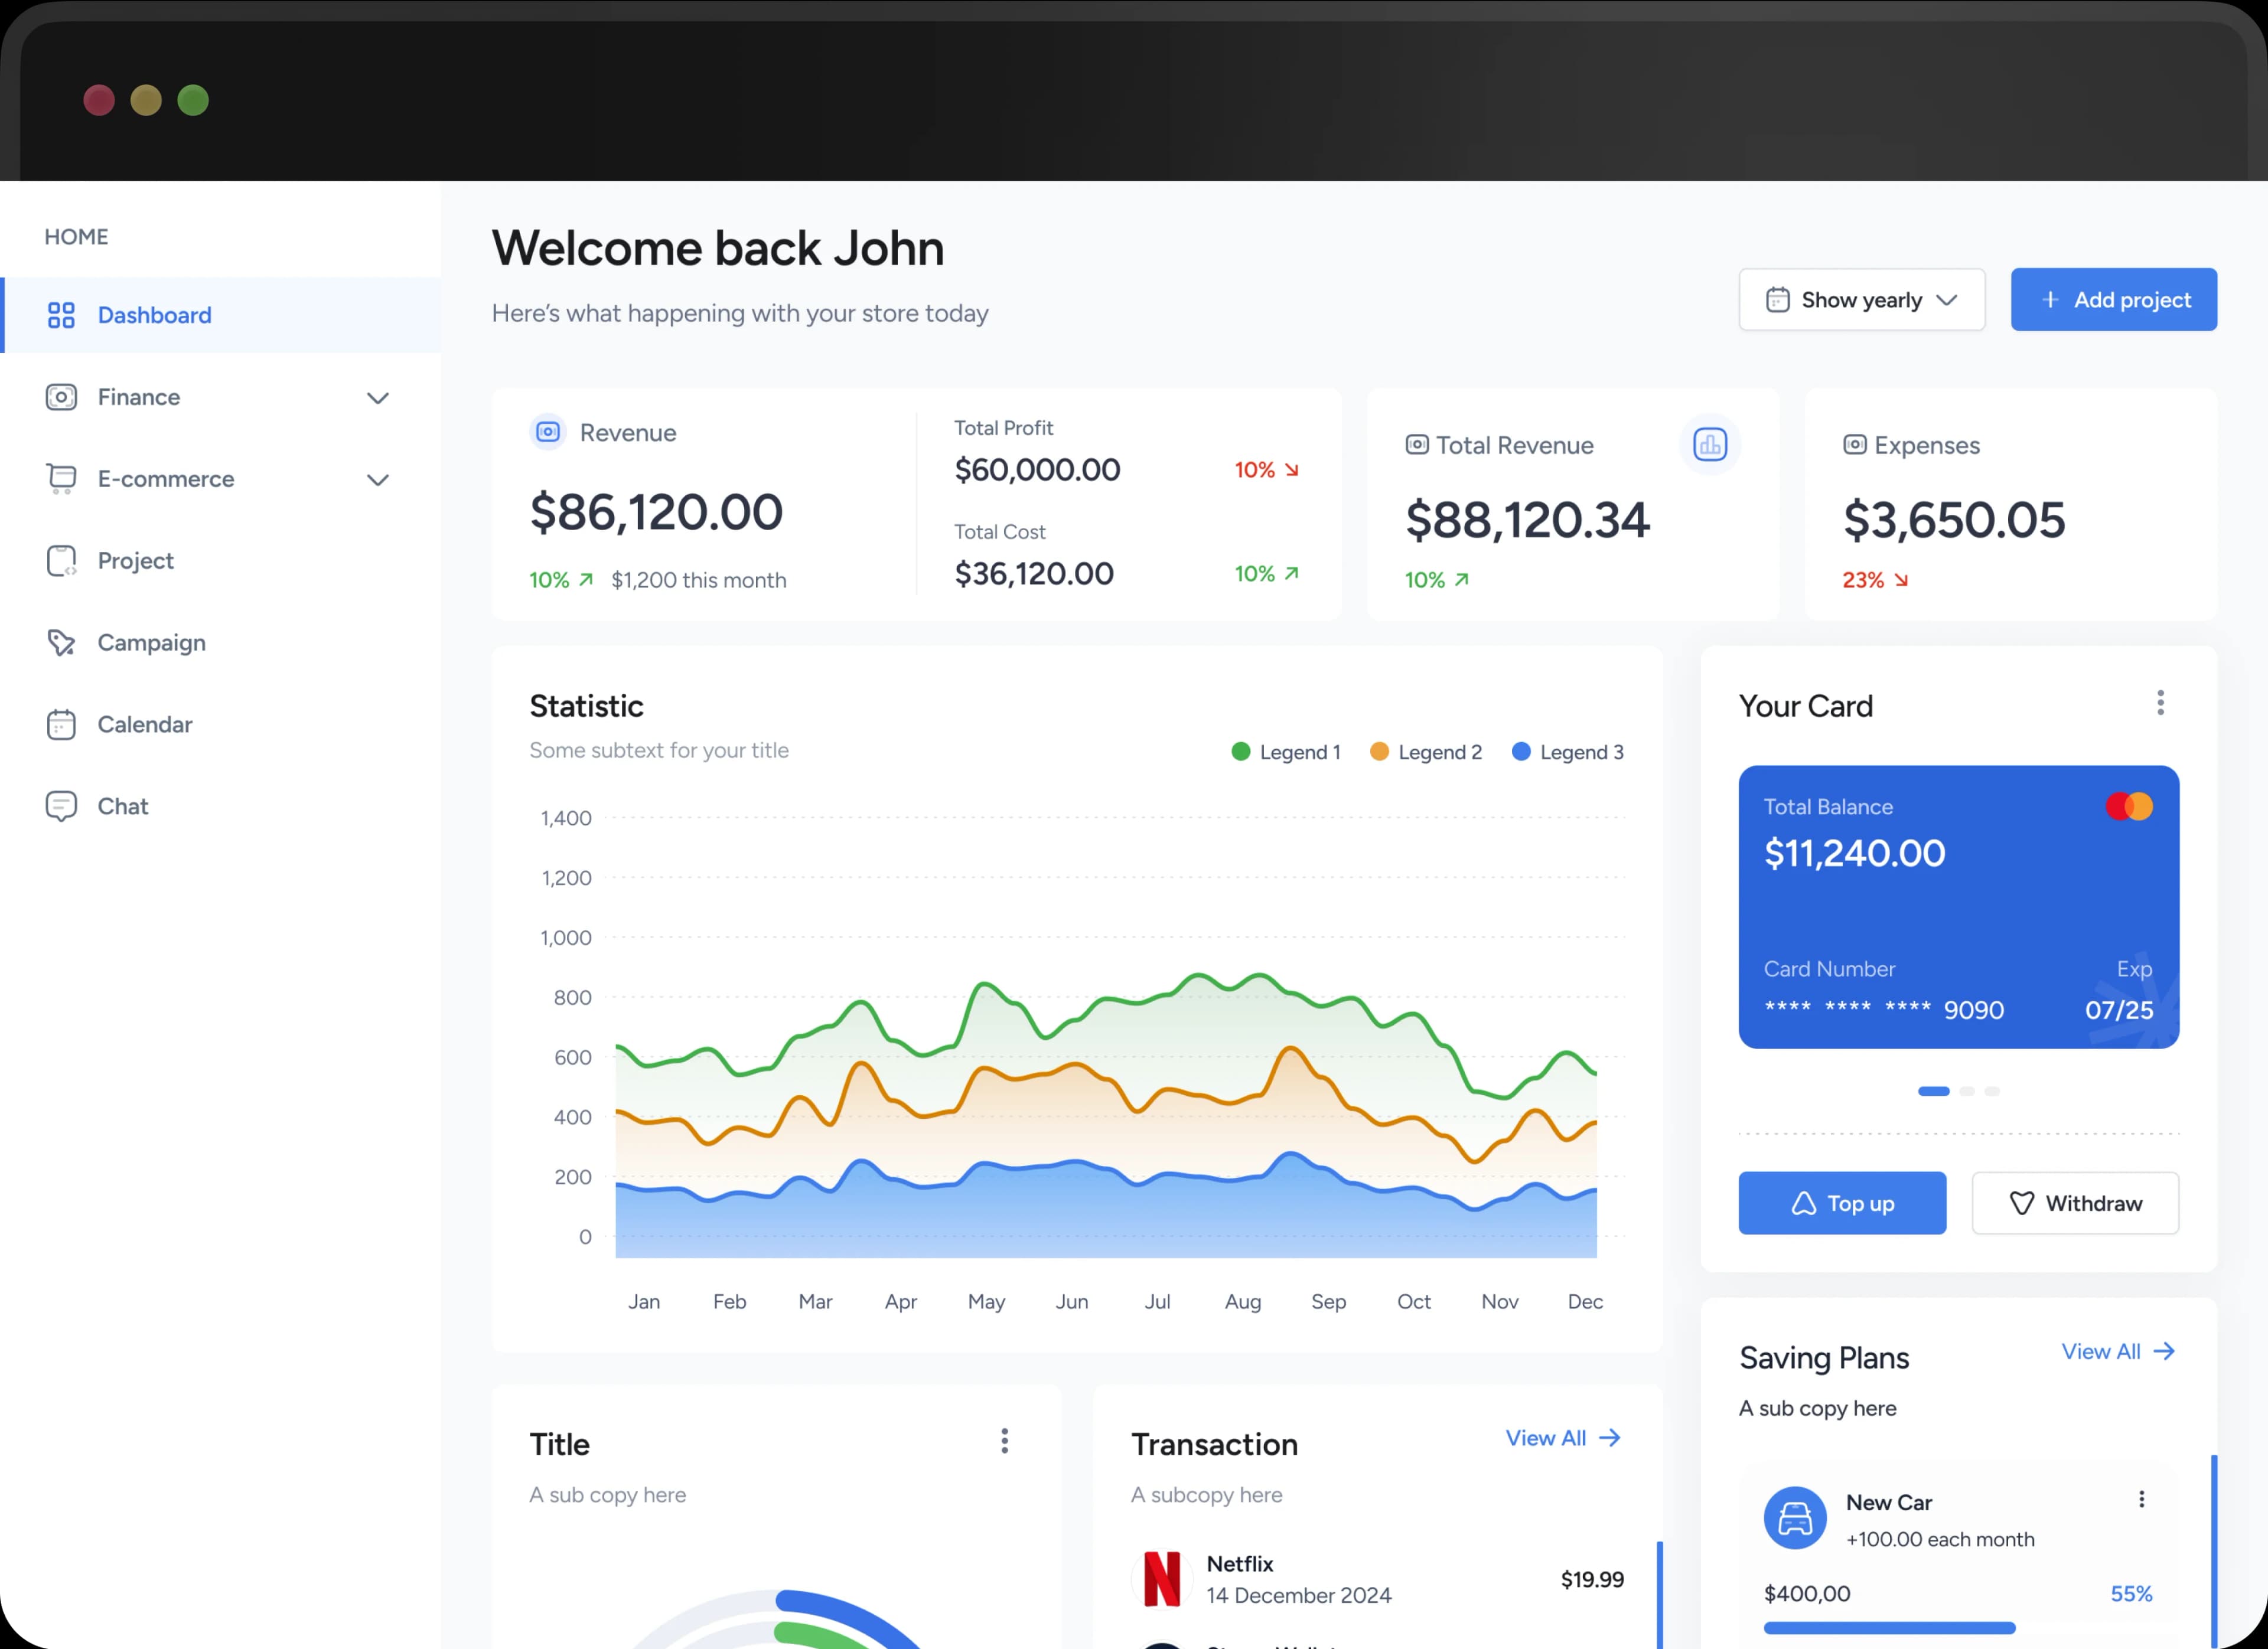This screenshot has height=1649, width=2268.
Task: Click the $19.99 Netflix amount
Action: click(1592, 1579)
